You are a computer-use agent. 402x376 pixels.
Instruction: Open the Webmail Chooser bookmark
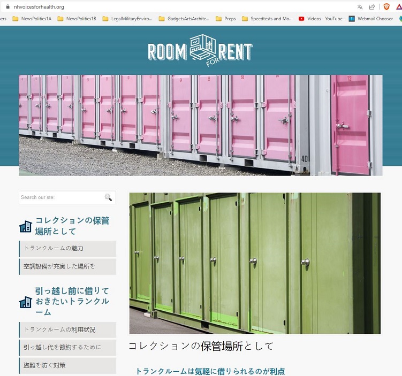pyautogui.click(x=371, y=19)
